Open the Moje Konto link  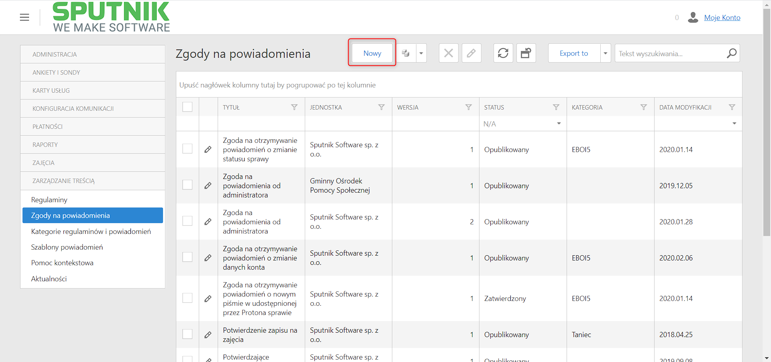(722, 18)
